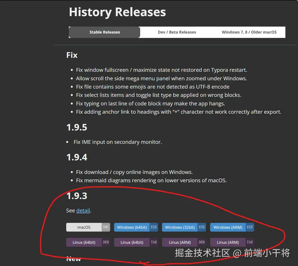Download Linux (ARM) DEB package
Viewport: 298px width, 266px height.
pos(180,242)
